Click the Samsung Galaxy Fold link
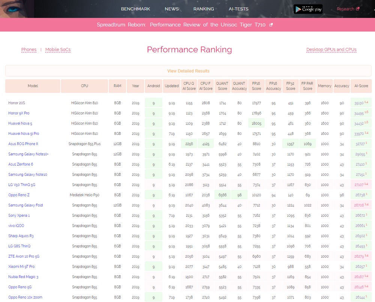This screenshot has height=302, width=375. point(25,205)
